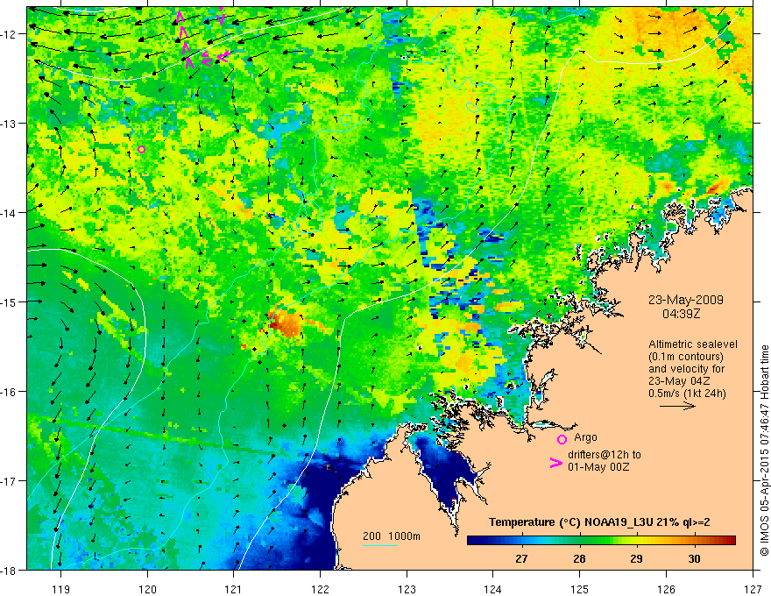Click the 123 longitude axis label
The image size is (771, 596).
(407, 589)
